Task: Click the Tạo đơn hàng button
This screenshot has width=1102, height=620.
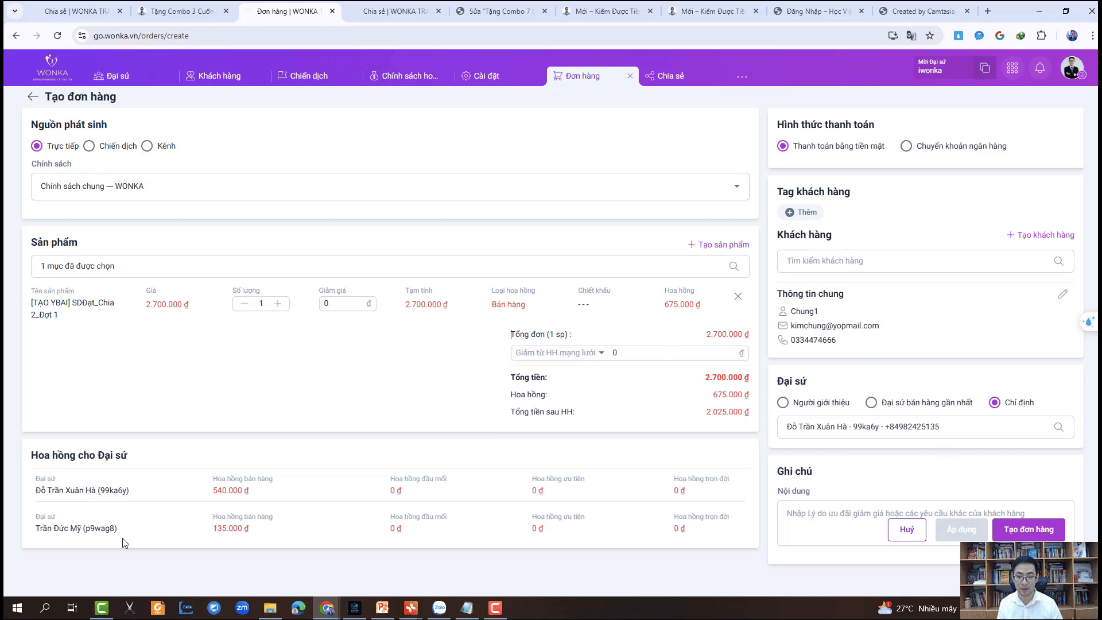Action: [x=1028, y=530]
